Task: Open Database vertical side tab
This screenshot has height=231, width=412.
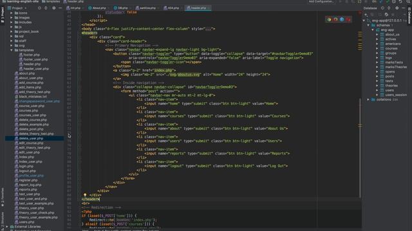Action: coord(409,15)
